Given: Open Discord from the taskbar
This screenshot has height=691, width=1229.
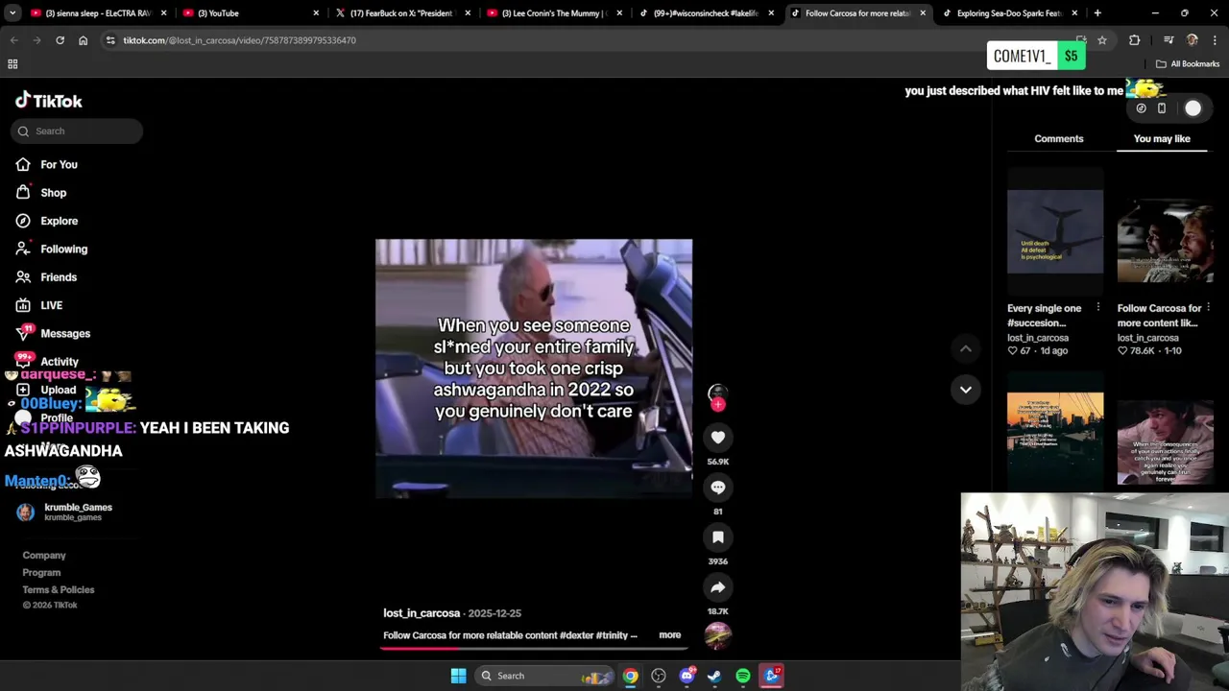Looking at the screenshot, I should click(687, 676).
